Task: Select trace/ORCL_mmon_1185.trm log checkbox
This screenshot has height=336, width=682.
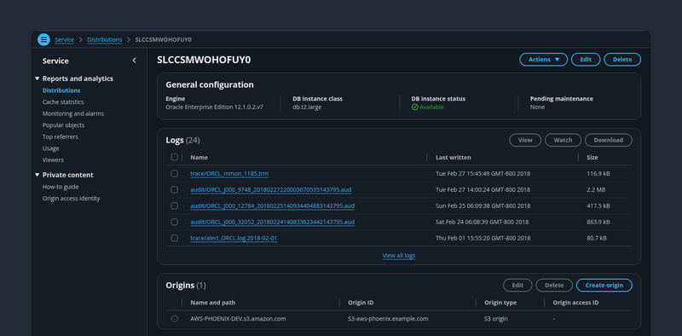Action: 175,174
